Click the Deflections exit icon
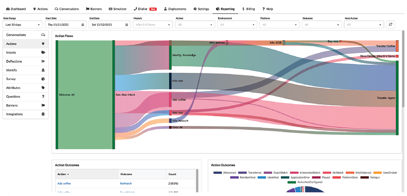407x196 pixels. coord(43,62)
